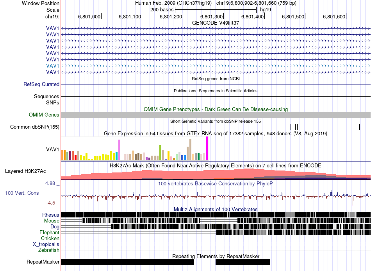Click the 6,801,400 ruler coordinate
The height and width of the screenshot is (271, 371).
coord(252,16)
